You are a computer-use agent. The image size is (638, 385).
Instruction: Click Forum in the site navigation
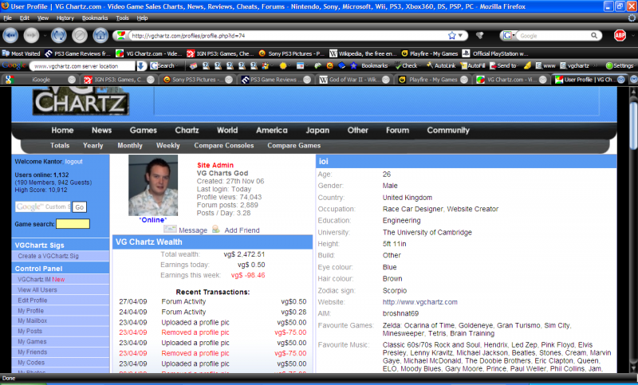click(397, 131)
